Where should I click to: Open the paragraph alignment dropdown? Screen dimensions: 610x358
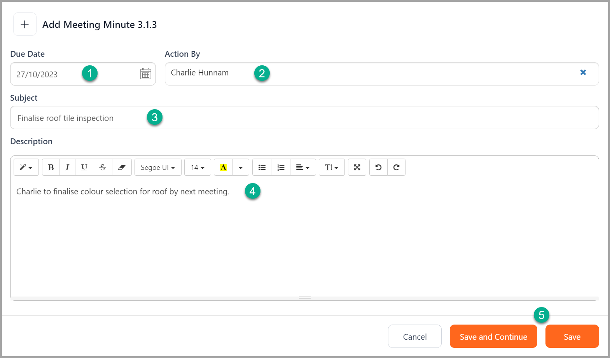pos(303,167)
